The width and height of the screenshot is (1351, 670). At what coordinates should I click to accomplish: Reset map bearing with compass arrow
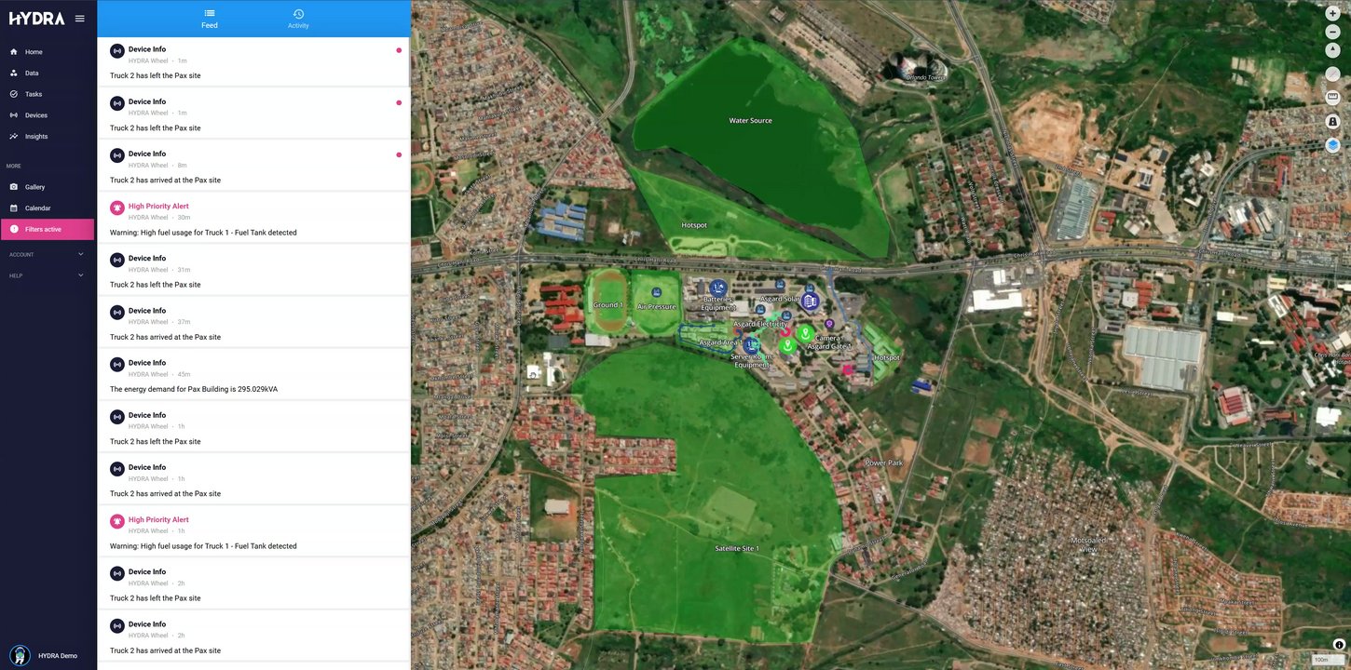pos(1333,49)
